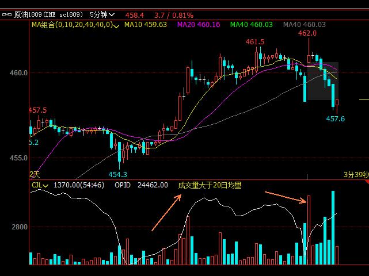Click the 454.3 low price marker
This screenshot has width=369, height=276.
tap(117, 174)
